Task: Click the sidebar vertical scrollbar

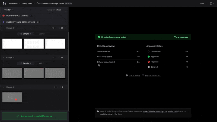Action: (68, 71)
